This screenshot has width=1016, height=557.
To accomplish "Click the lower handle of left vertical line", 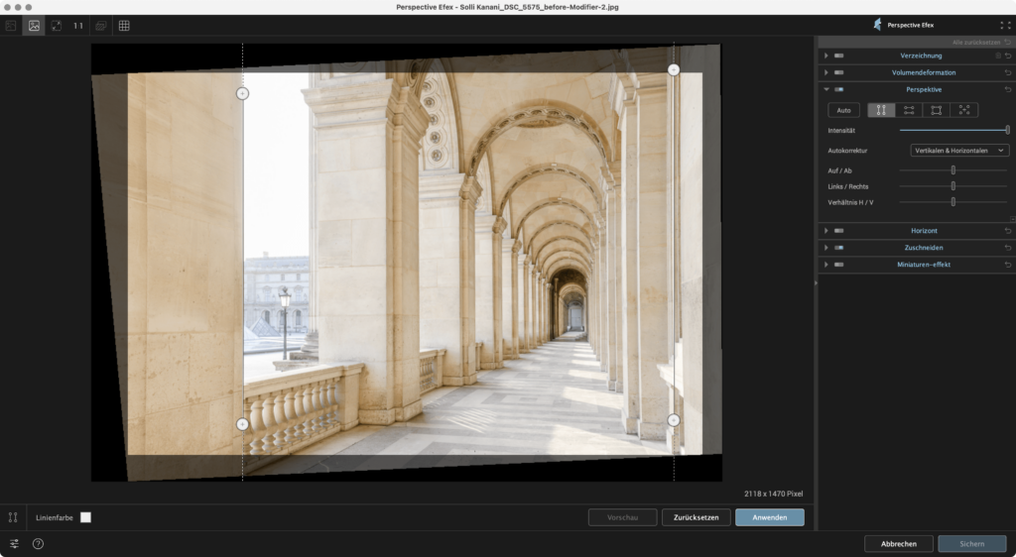I will point(242,424).
